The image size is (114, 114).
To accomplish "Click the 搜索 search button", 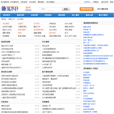I will tap(66, 9).
